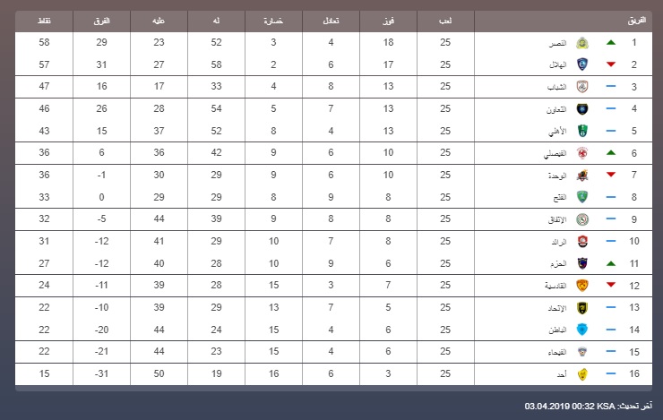Viewport: 663px width, 420px height.
Task: Click the red down arrow beside rank 12
Action: coord(610,285)
